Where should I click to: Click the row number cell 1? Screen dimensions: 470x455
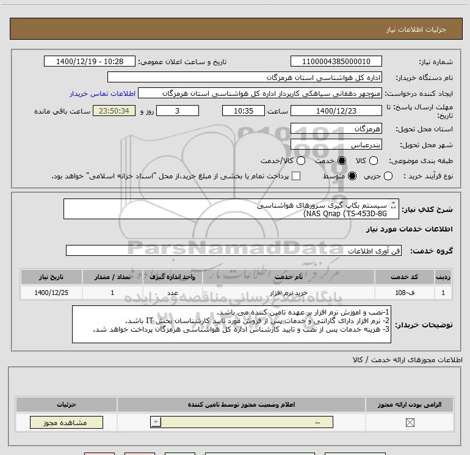(x=443, y=293)
